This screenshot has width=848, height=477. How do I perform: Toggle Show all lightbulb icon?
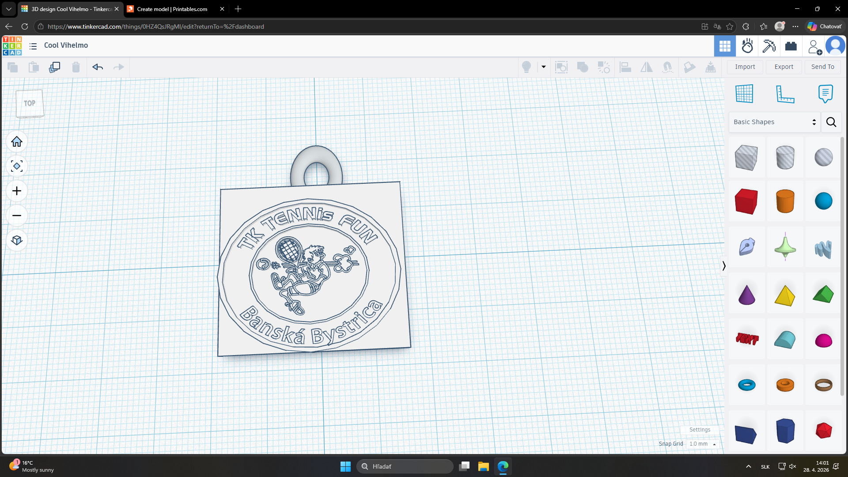(x=526, y=67)
